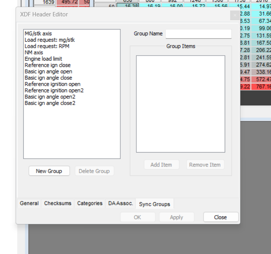Pick 'Reference ign close' in list
This screenshot has width=271, height=254.
pyautogui.click(x=48, y=65)
